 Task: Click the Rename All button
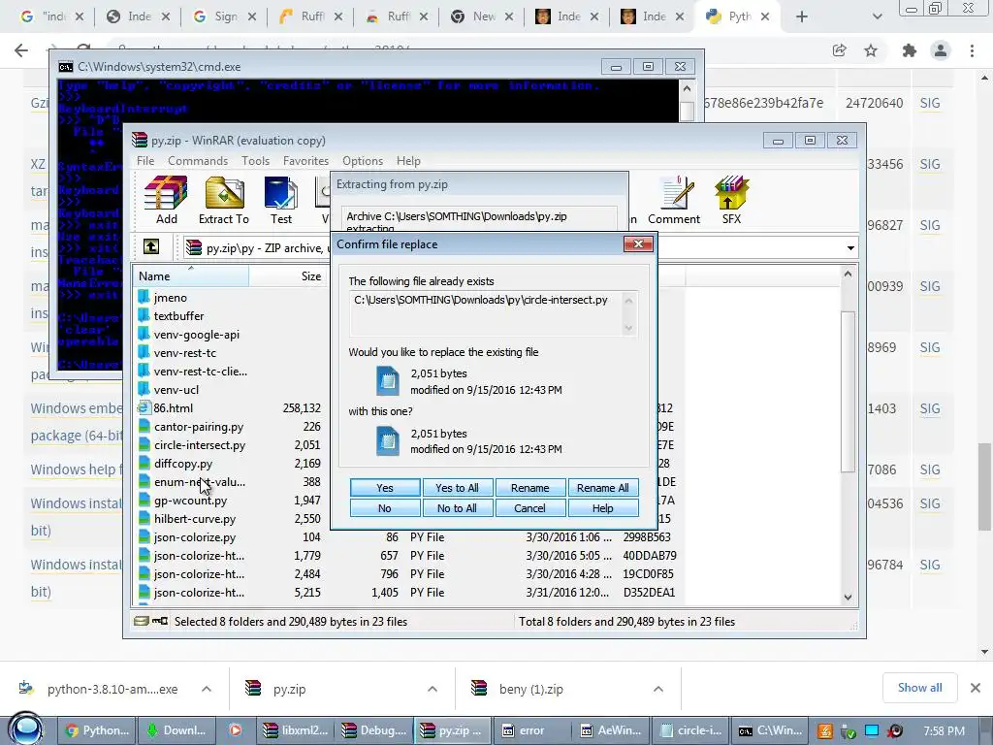(603, 488)
